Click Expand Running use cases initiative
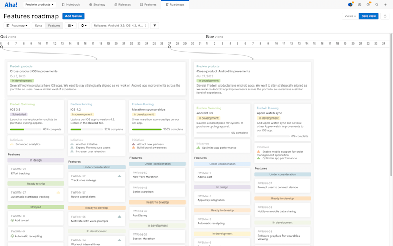This screenshot has width=393, height=246. coord(93,148)
